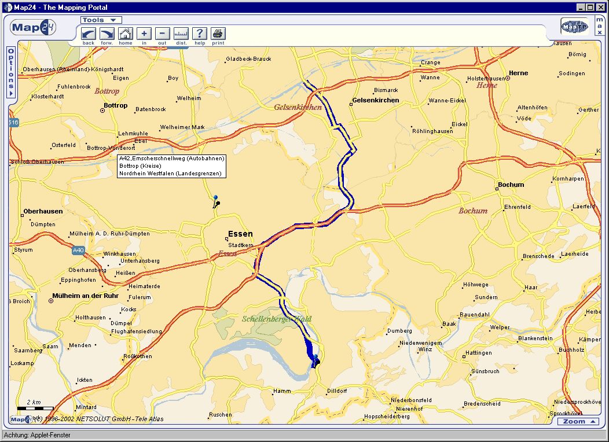Open help with the question mark icon
This screenshot has width=609, height=442.
200,34
